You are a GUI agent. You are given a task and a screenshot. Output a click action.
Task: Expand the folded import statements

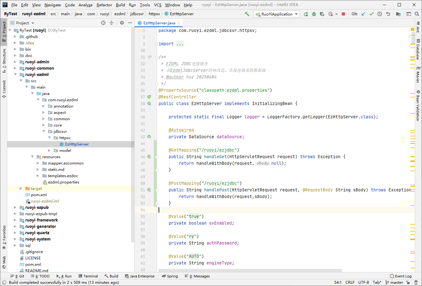pyautogui.click(x=180, y=44)
